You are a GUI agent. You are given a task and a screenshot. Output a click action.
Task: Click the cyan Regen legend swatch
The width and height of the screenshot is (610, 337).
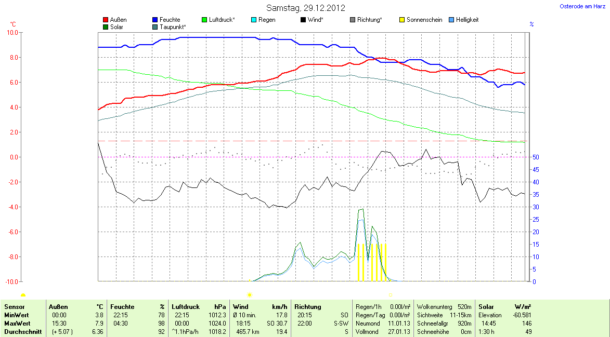[254, 20]
